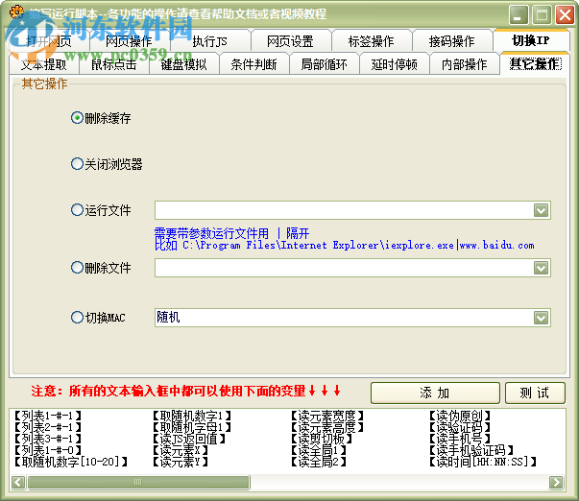579x501 pixels.
Task: Open the 鼠标点击 tab
Action: click(114, 64)
